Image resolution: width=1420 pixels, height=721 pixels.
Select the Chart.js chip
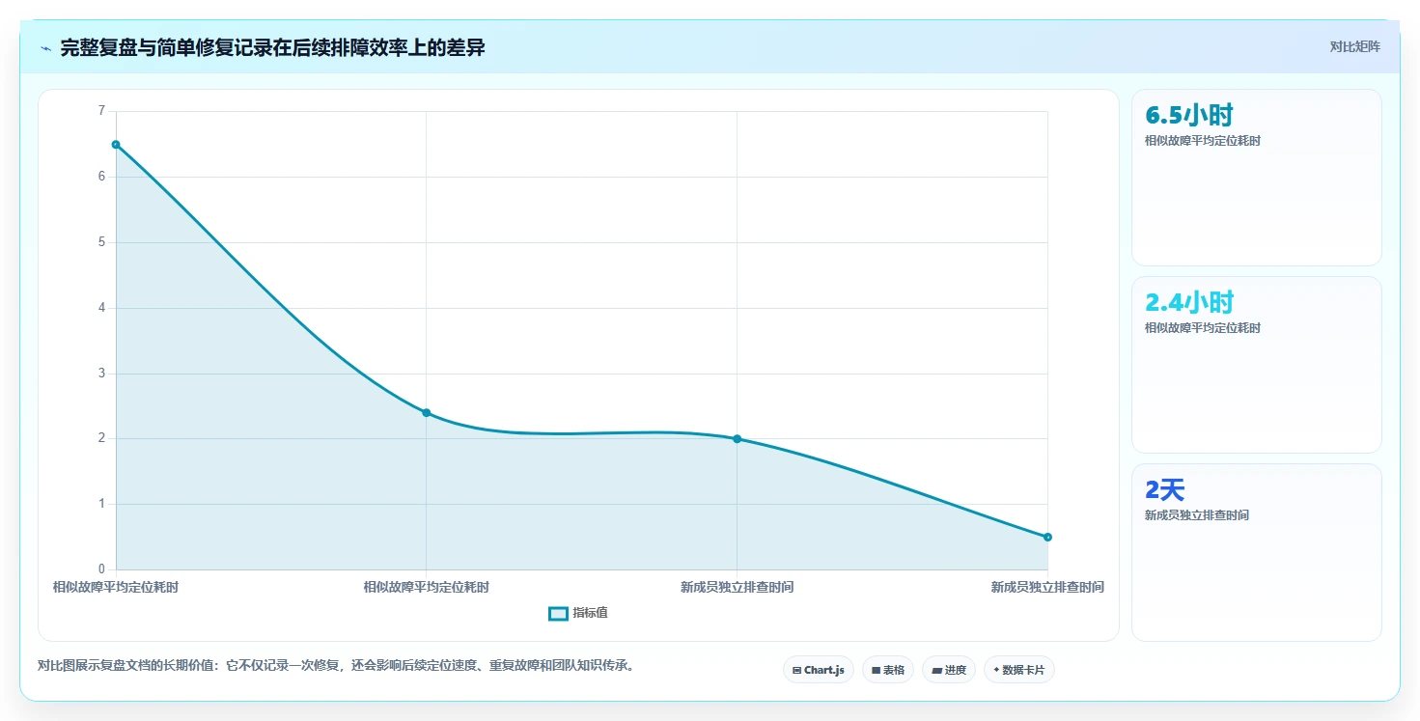[x=819, y=670]
